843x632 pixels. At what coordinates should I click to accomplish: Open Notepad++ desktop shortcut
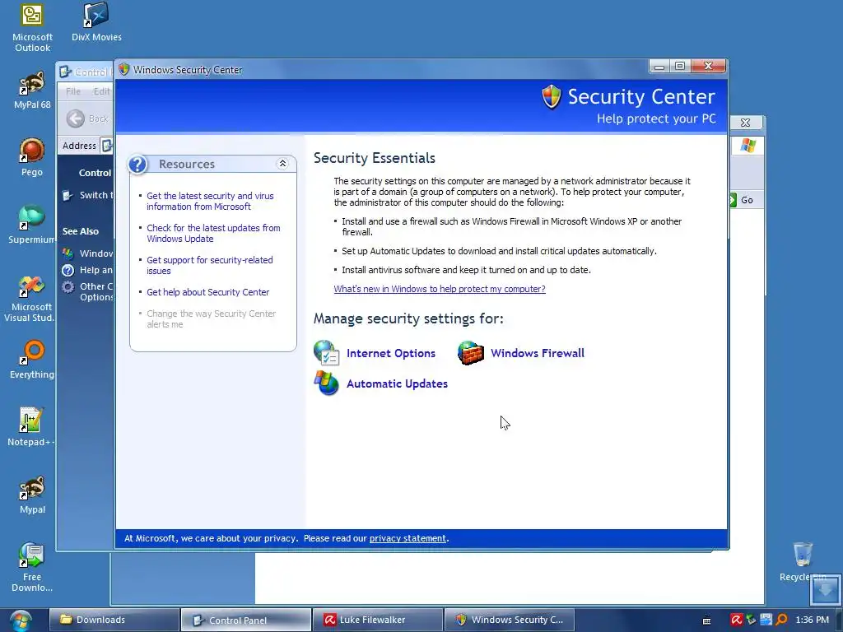click(30, 427)
